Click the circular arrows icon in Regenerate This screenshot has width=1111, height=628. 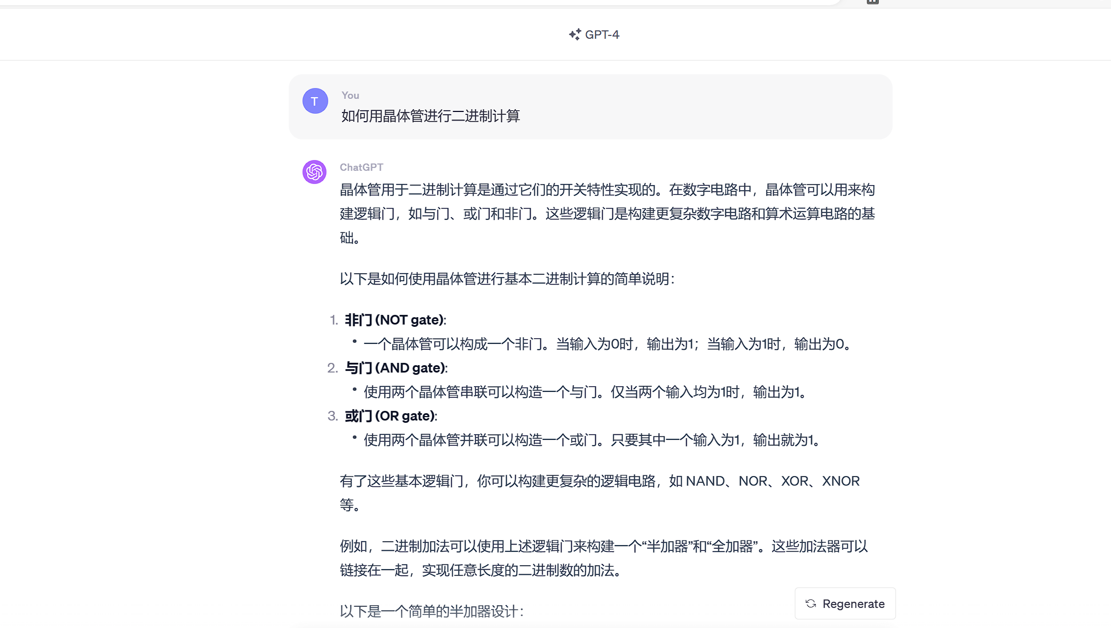pyautogui.click(x=810, y=603)
